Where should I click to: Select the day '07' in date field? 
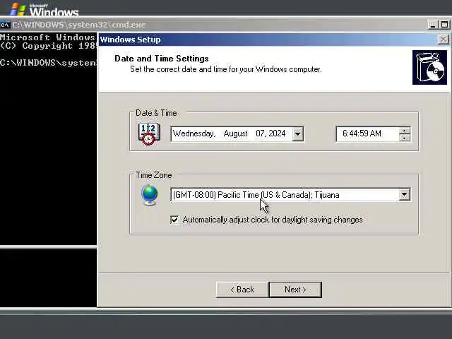tap(261, 133)
